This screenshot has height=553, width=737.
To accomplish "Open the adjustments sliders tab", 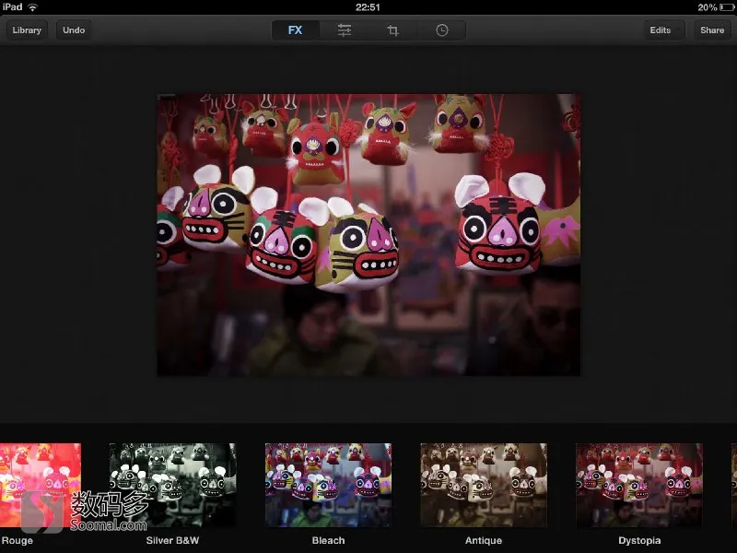I will click(344, 30).
